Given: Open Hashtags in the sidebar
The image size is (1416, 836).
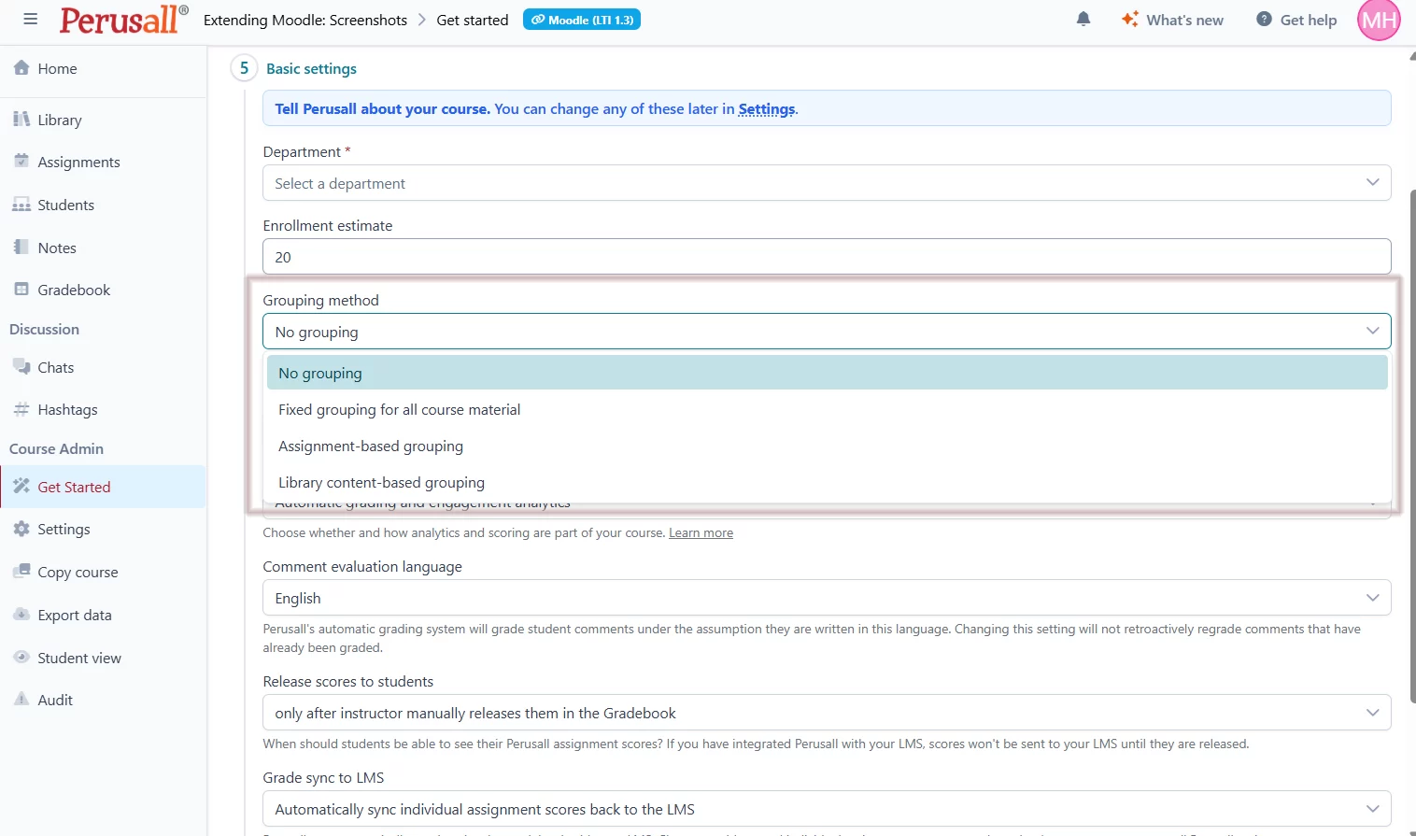Looking at the screenshot, I should 66,409.
